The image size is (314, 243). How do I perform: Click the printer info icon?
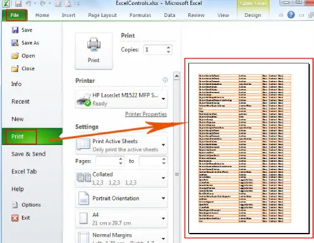165,80
